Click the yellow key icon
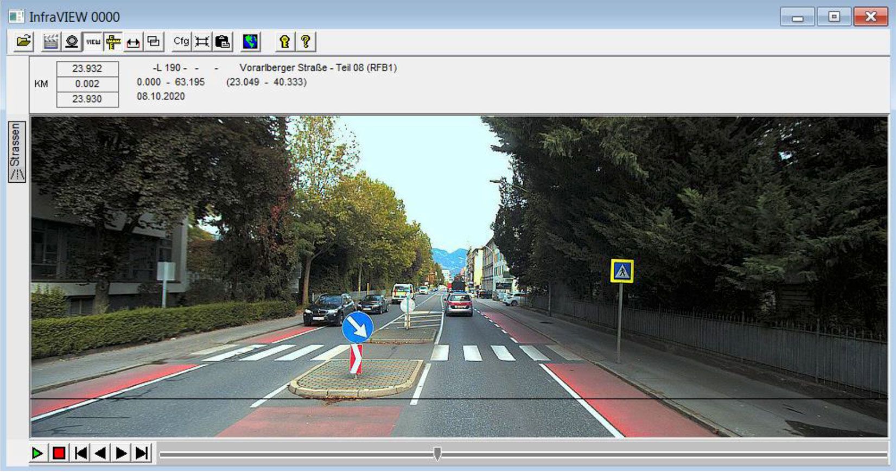The image size is (896, 472). (284, 42)
